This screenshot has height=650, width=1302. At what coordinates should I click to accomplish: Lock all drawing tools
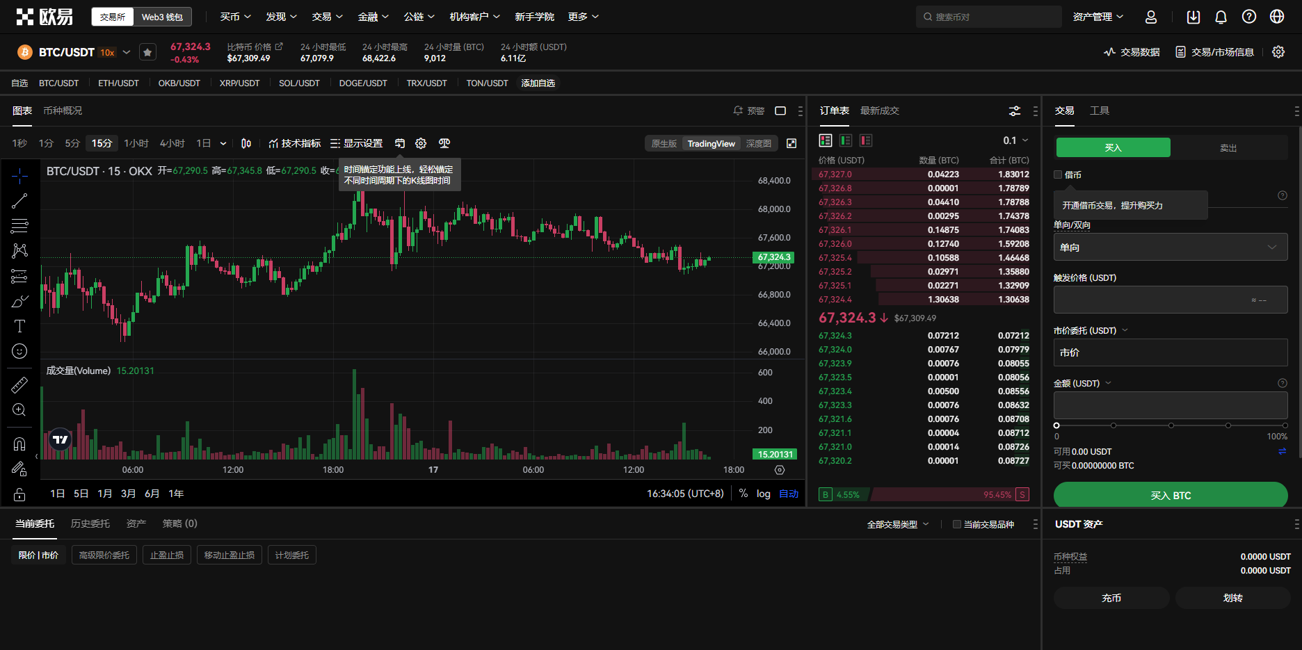pyautogui.click(x=19, y=494)
